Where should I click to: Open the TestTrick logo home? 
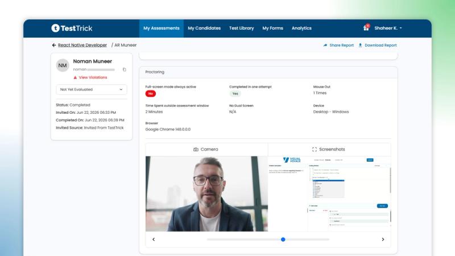[72, 28]
